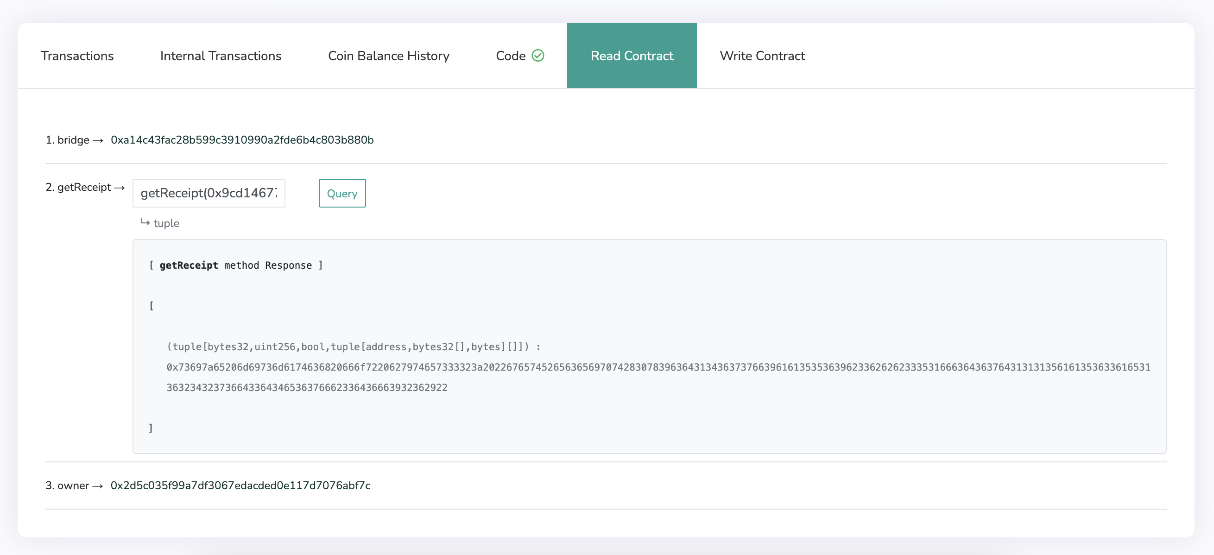Image resolution: width=1214 pixels, height=555 pixels.
Task: Click the arrow after owner label
Action: click(x=98, y=486)
